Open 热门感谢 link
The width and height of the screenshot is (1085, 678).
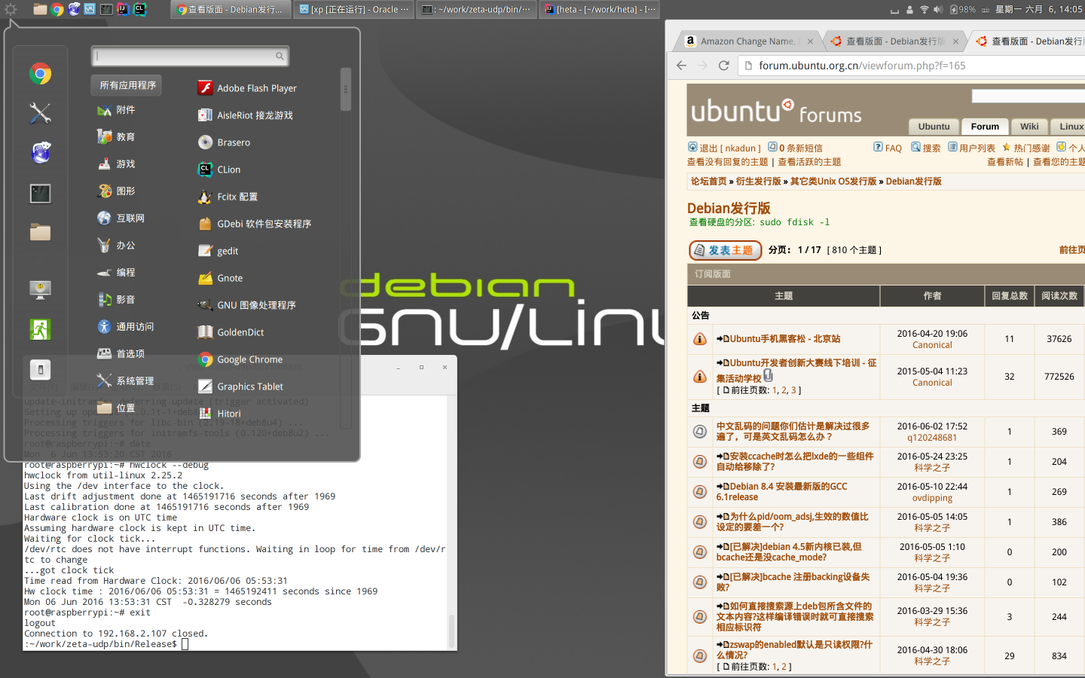tap(1025, 148)
